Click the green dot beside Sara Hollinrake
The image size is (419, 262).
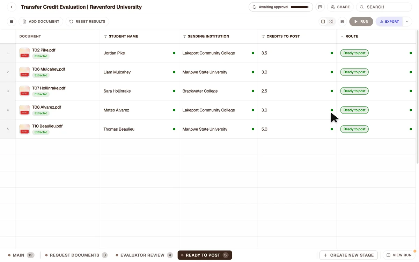tap(174, 91)
